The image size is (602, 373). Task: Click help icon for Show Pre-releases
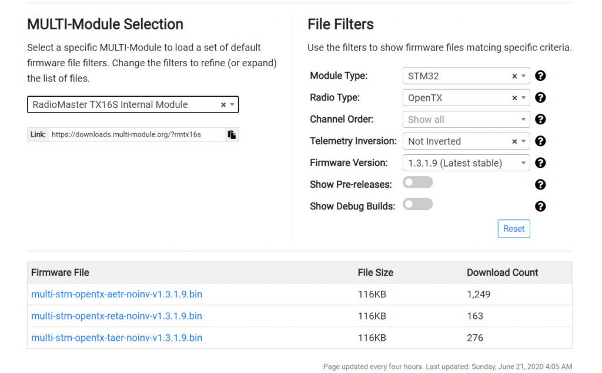pos(540,184)
